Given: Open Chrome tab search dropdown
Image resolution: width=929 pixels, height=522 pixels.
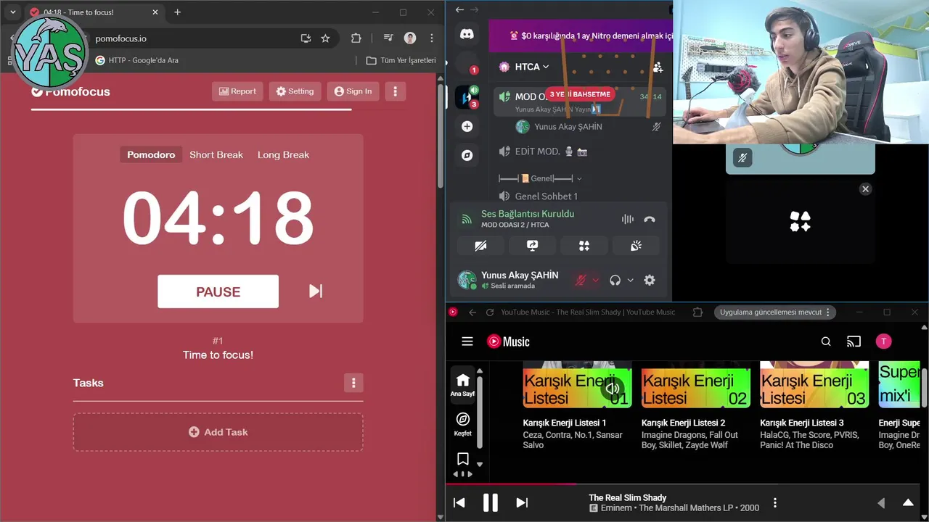Looking at the screenshot, I should 12,12.
